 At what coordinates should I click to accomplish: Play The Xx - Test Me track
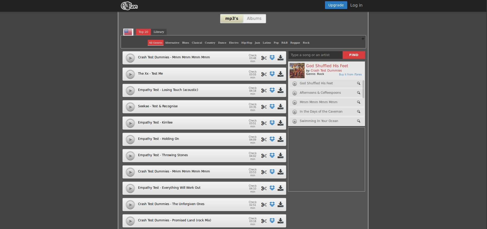click(130, 74)
